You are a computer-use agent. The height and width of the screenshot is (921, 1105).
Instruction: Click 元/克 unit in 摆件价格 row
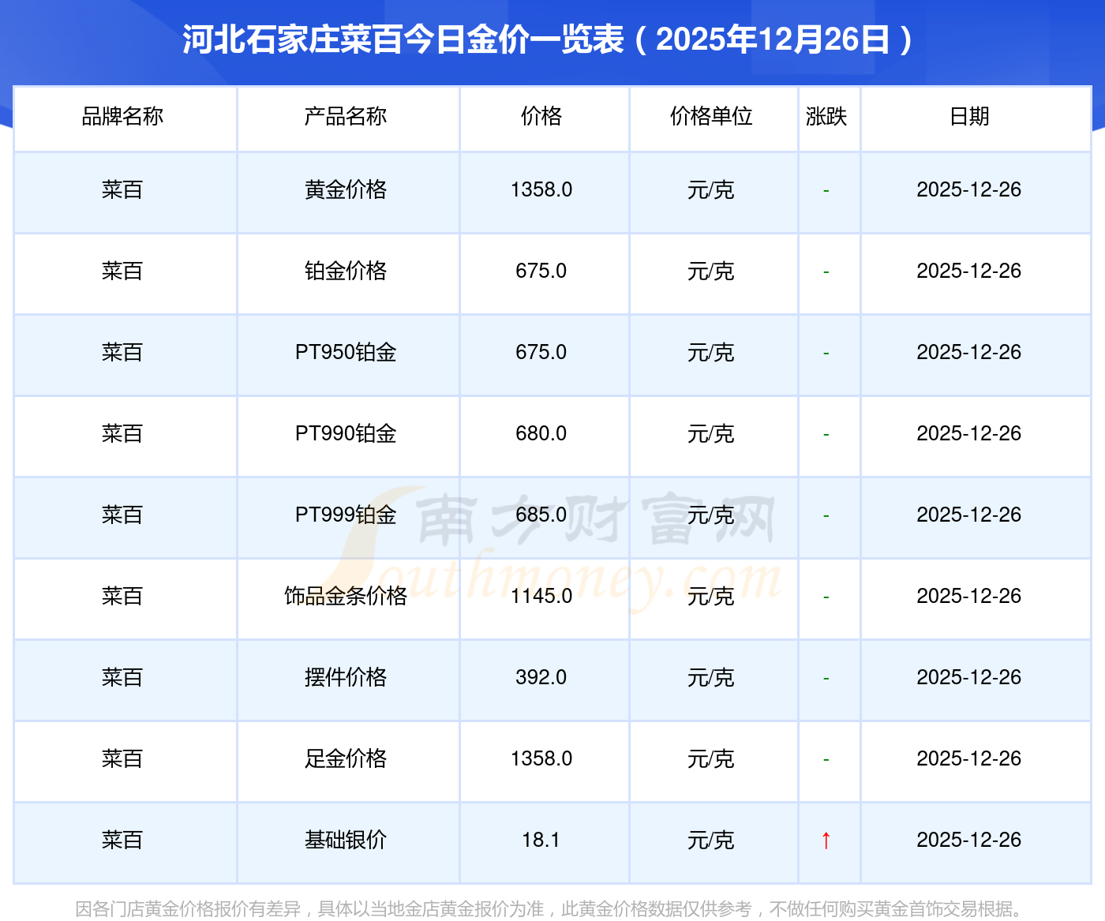click(711, 678)
